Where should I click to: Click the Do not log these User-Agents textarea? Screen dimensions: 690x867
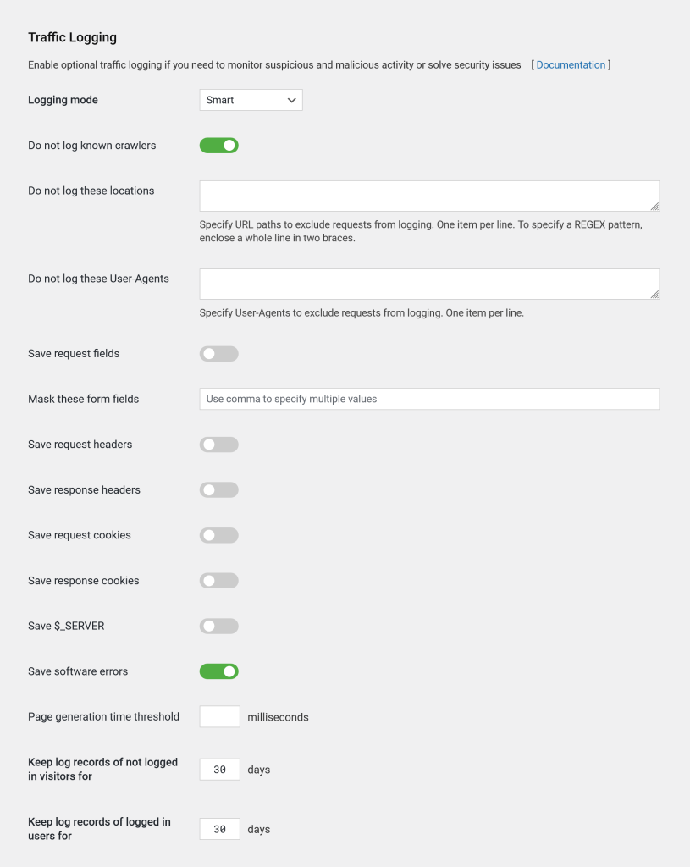tap(429, 284)
